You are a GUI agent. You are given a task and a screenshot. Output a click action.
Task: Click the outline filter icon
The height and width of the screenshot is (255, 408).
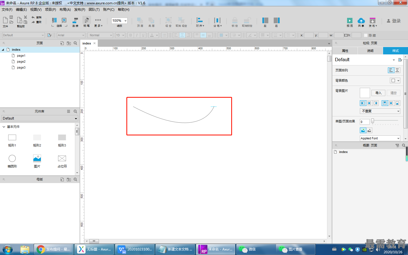[397, 145]
